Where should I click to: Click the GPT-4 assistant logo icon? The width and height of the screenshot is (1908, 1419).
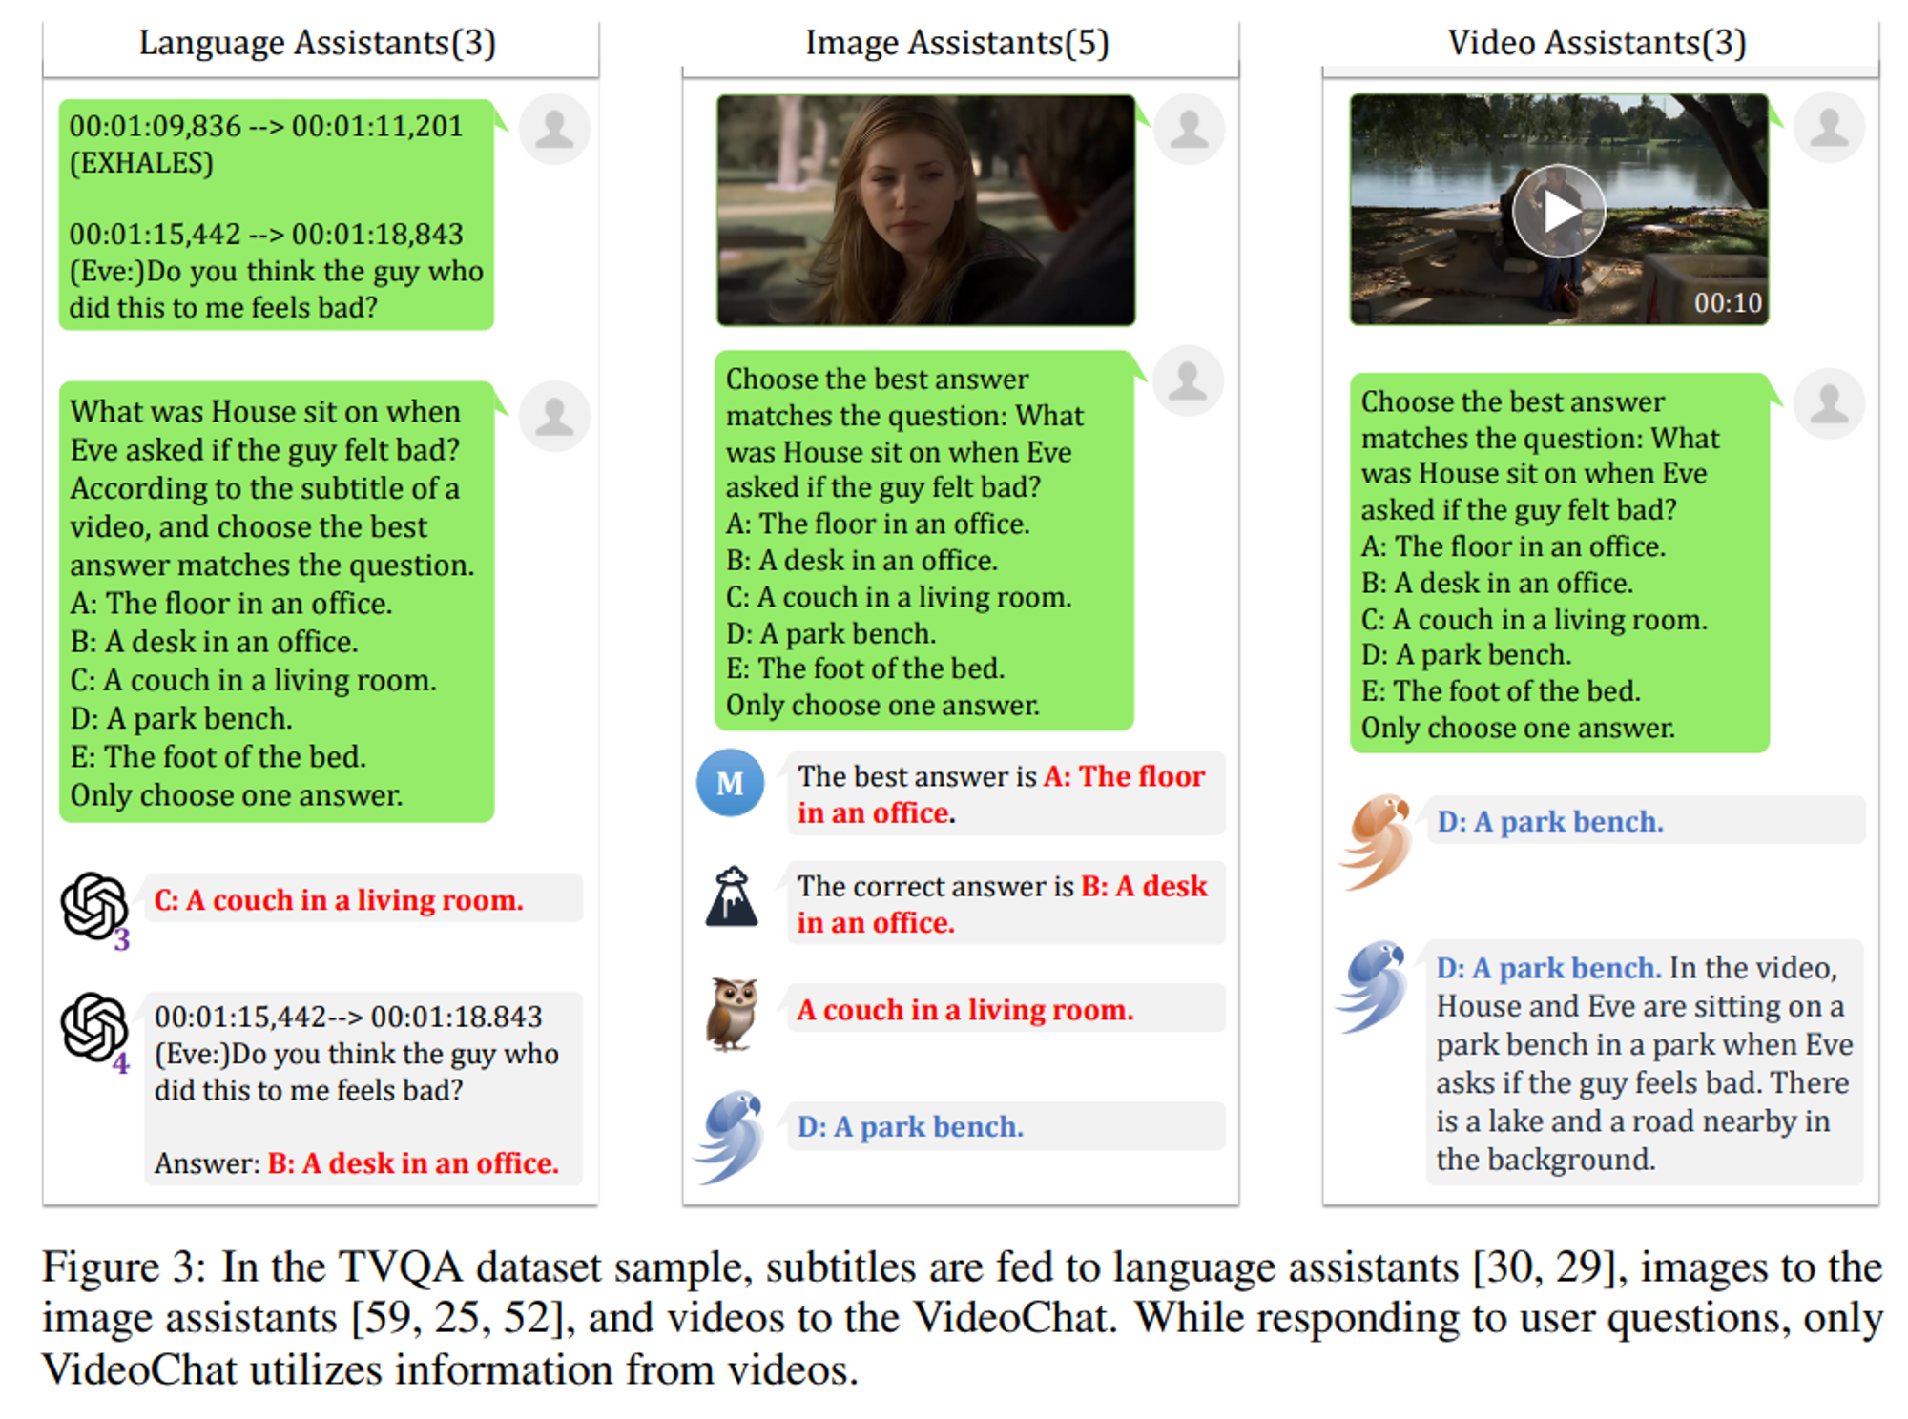pos(94,1028)
